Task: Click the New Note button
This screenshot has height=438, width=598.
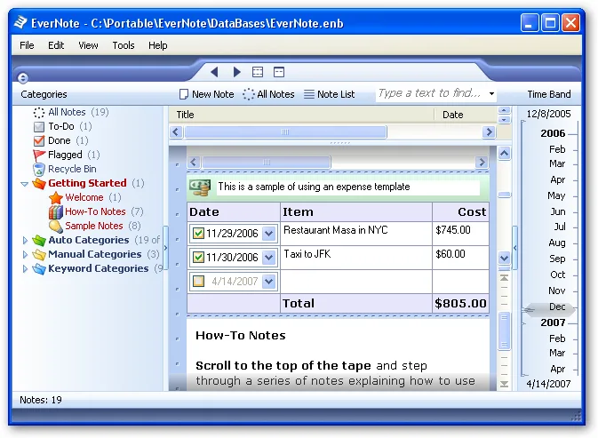Action: point(207,94)
